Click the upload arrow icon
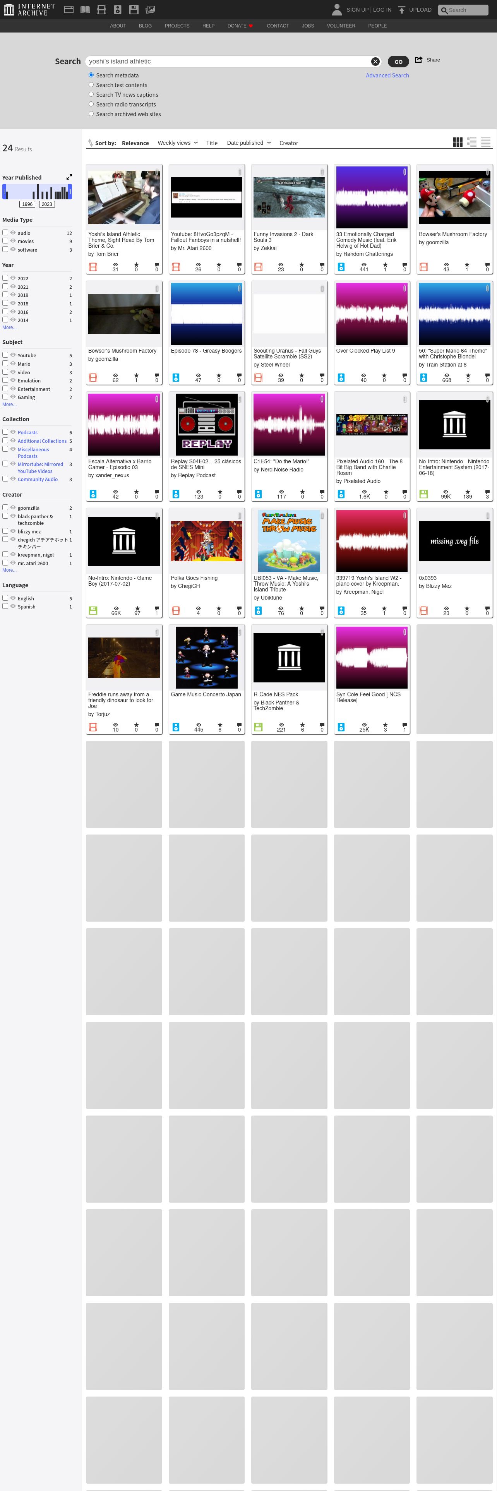The image size is (497, 1491). [401, 10]
